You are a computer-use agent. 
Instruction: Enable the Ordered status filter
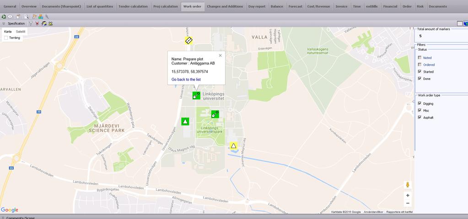[x=420, y=64]
